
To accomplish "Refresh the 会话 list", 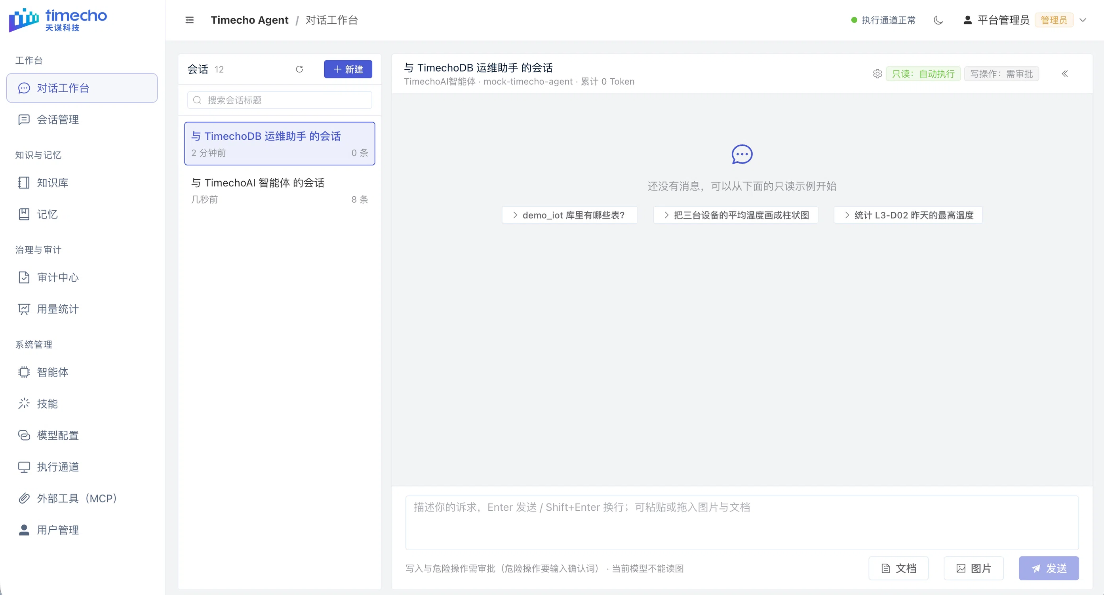I will coord(299,69).
